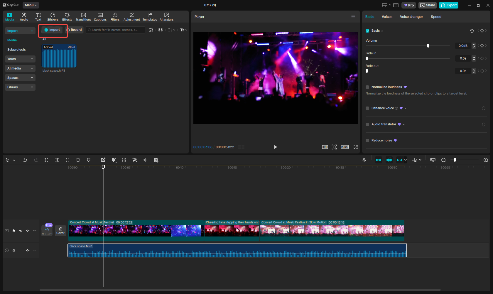This screenshot has height=294, width=493.
Task: Click the Record button
Action: (75, 30)
